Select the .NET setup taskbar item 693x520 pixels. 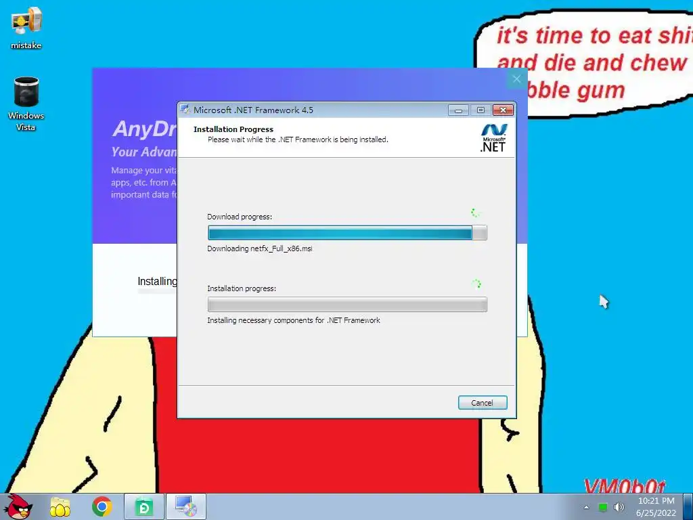coord(185,506)
